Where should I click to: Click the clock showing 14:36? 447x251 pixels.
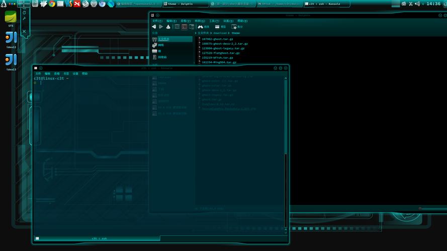433,4
